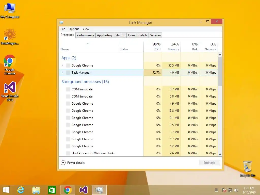This screenshot has height=195, width=260.
Task: Click the taskbar clock showing 3:21 AM
Action: click(x=249, y=190)
